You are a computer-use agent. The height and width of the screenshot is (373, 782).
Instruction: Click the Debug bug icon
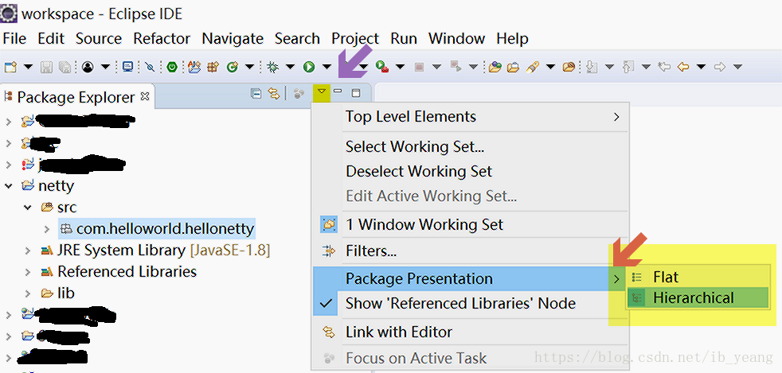point(272,67)
